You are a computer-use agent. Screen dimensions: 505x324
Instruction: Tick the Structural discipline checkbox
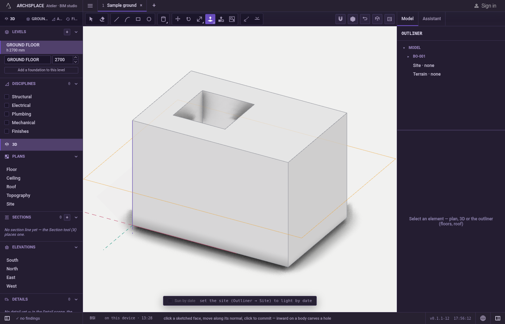click(6, 97)
